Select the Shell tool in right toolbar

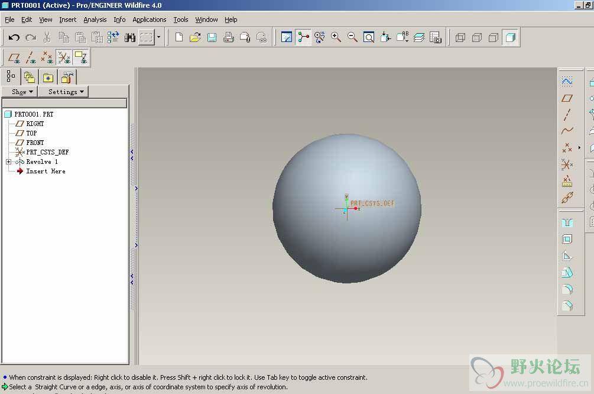(567, 239)
